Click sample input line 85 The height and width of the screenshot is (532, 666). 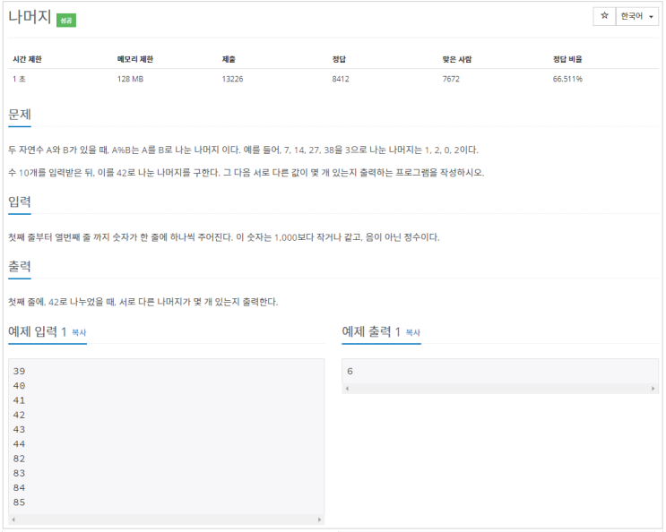19,502
